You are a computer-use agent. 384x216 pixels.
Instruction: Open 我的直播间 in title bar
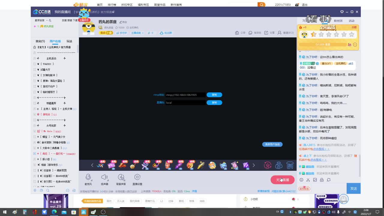click(62, 12)
